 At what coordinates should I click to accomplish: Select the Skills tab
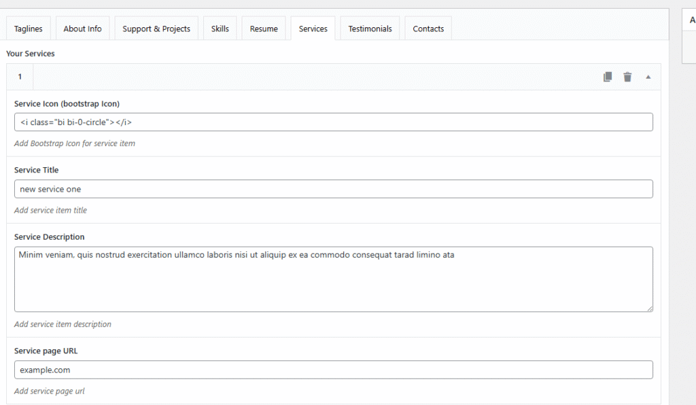[x=220, y=29]
